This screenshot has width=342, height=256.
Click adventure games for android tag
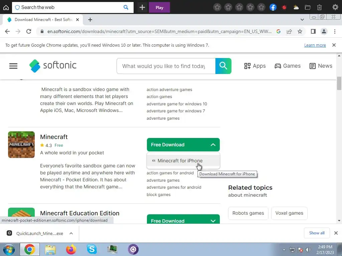(174, 187)
